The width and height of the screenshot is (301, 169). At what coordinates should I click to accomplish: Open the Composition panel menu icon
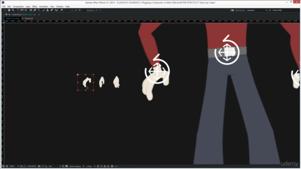click(39, 15)
